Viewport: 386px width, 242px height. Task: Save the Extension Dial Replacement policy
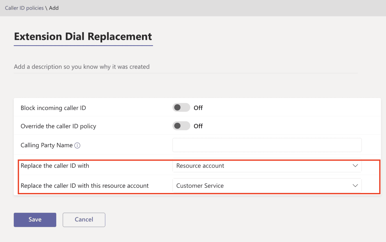tap(35, 220)
